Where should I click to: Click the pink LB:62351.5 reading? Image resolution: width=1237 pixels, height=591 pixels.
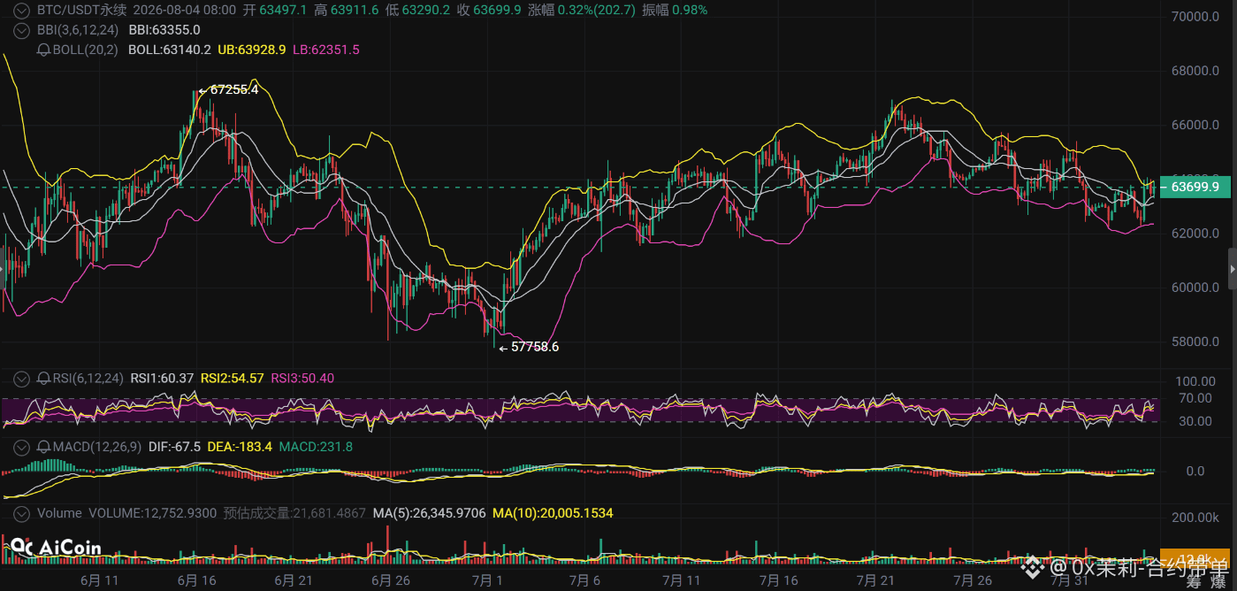click(325, 50)
